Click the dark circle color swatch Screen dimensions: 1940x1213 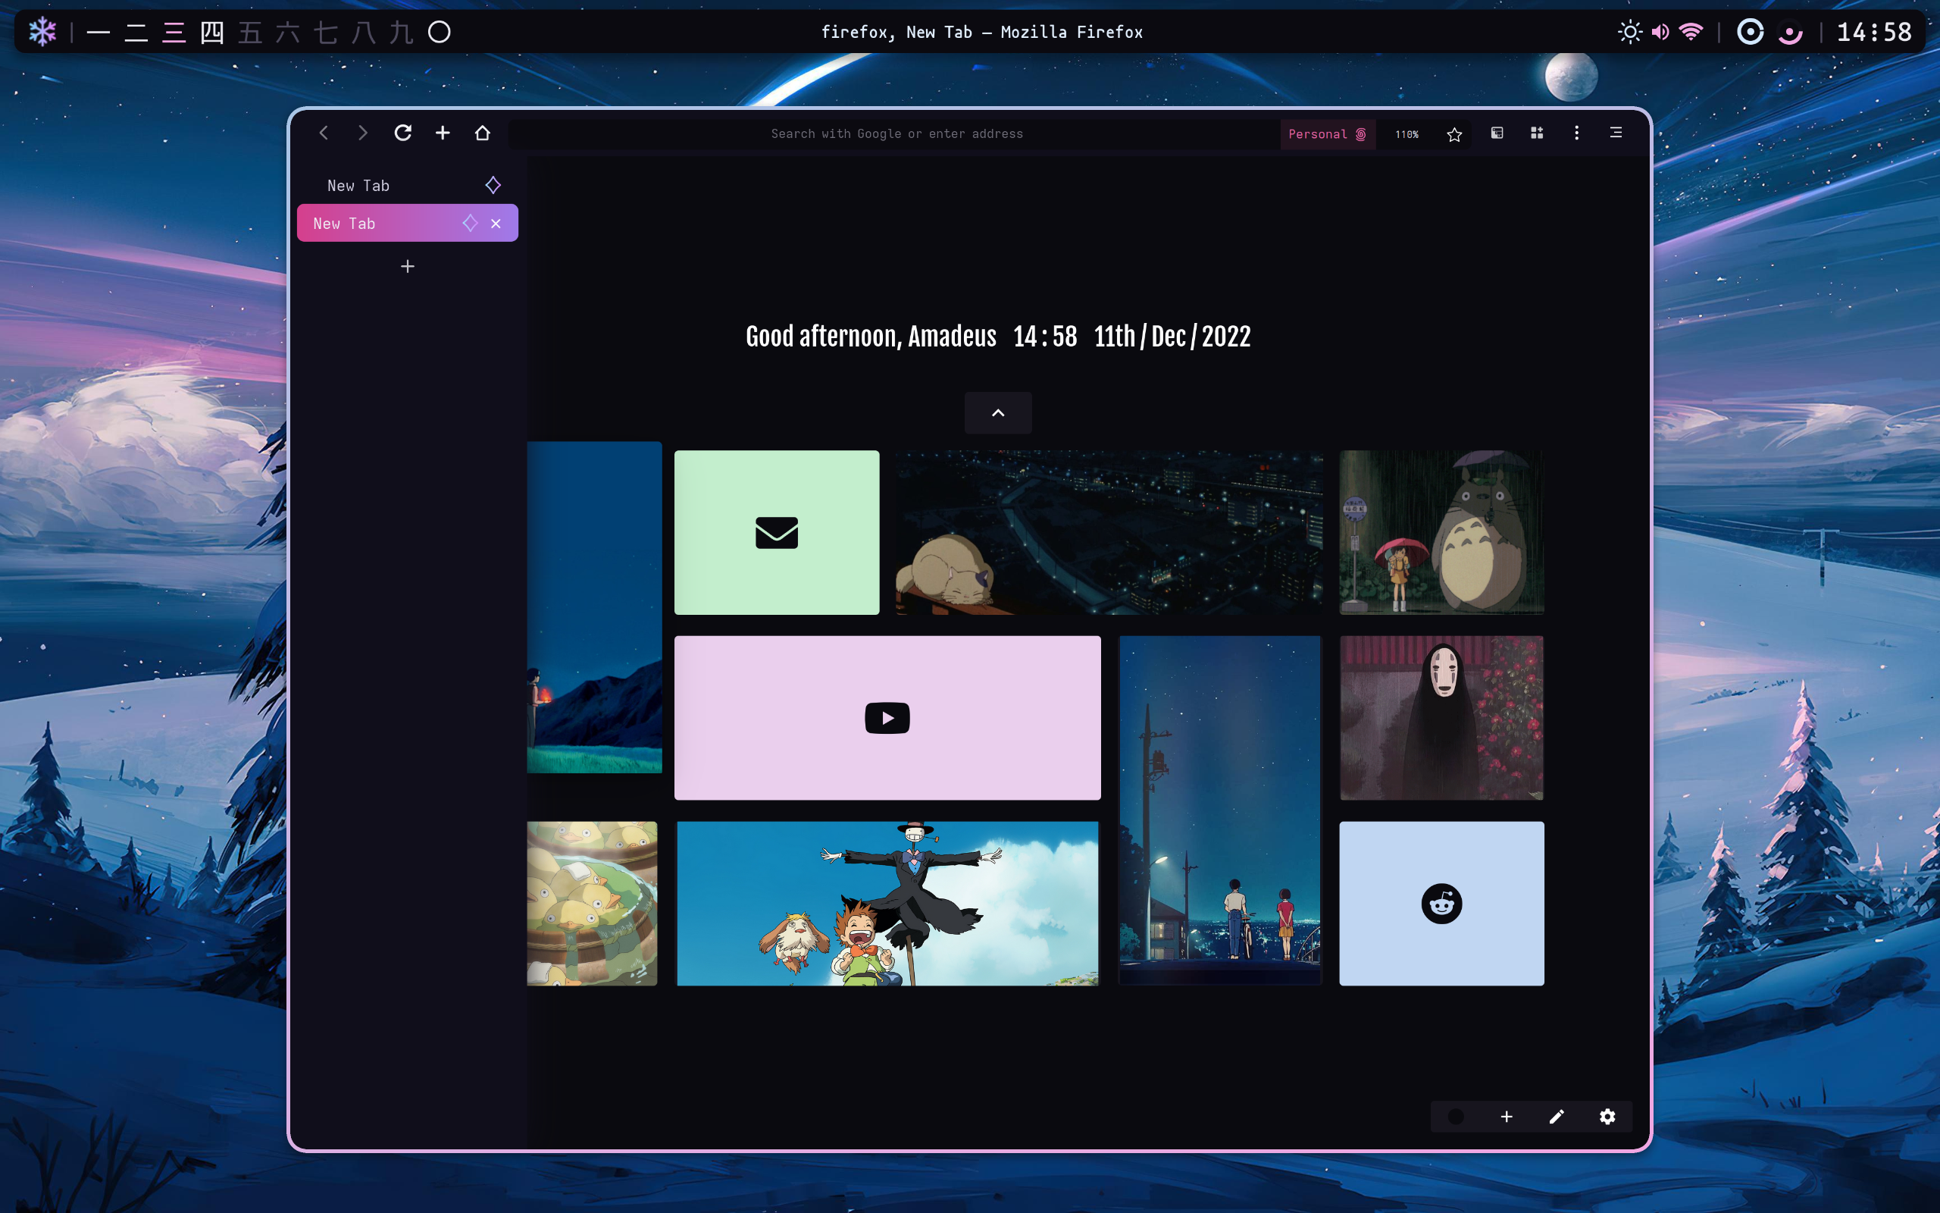pyautogui.click(x=1457, y=1117)
